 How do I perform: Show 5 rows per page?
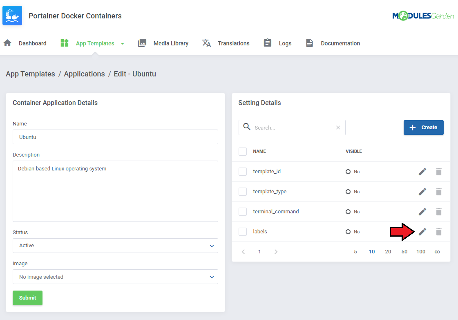click(355, 252)
